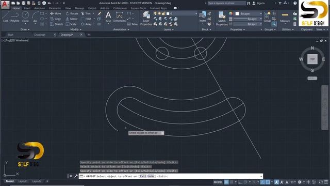Open the ByLayer object color dropdown
The width and height of the screenshot is (330, 186).
[x=261, y=13]
